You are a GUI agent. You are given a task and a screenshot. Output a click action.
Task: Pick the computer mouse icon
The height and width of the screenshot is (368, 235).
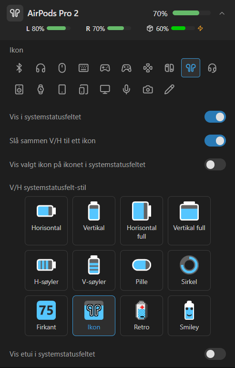(x=62, y=68)
